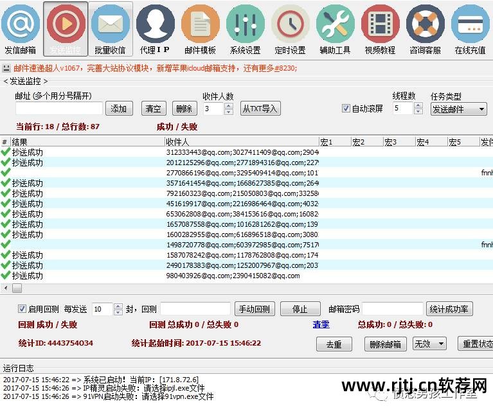This screenshot has height=415, width=493.
Task: Decrease 线程数 thread count
Action: coord(418,111)
